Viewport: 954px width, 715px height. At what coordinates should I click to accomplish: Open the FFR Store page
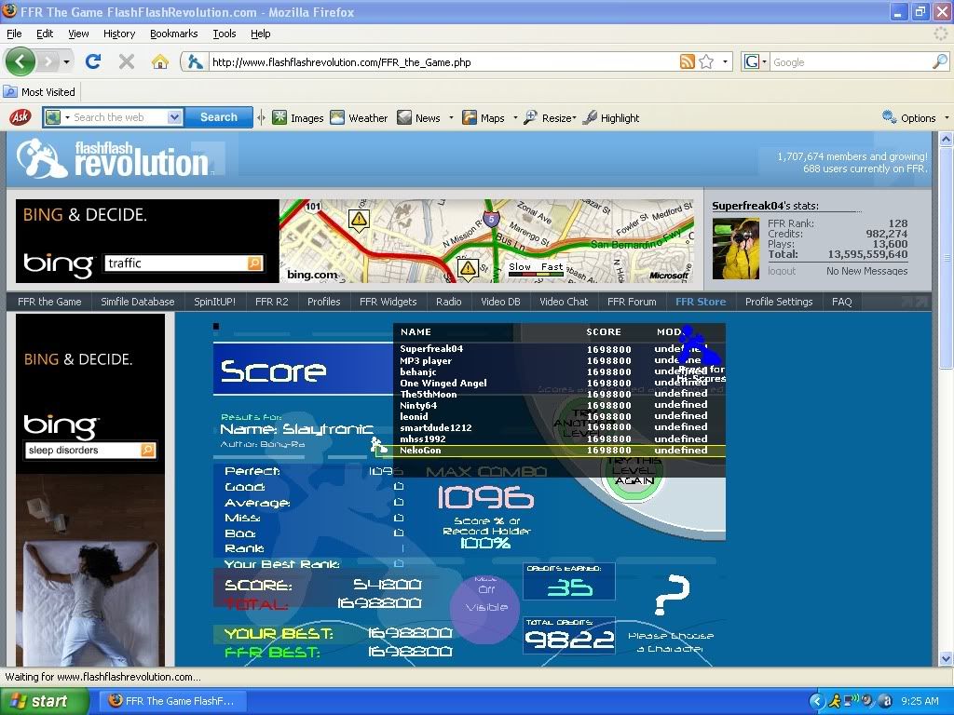[x=700, y=302]
